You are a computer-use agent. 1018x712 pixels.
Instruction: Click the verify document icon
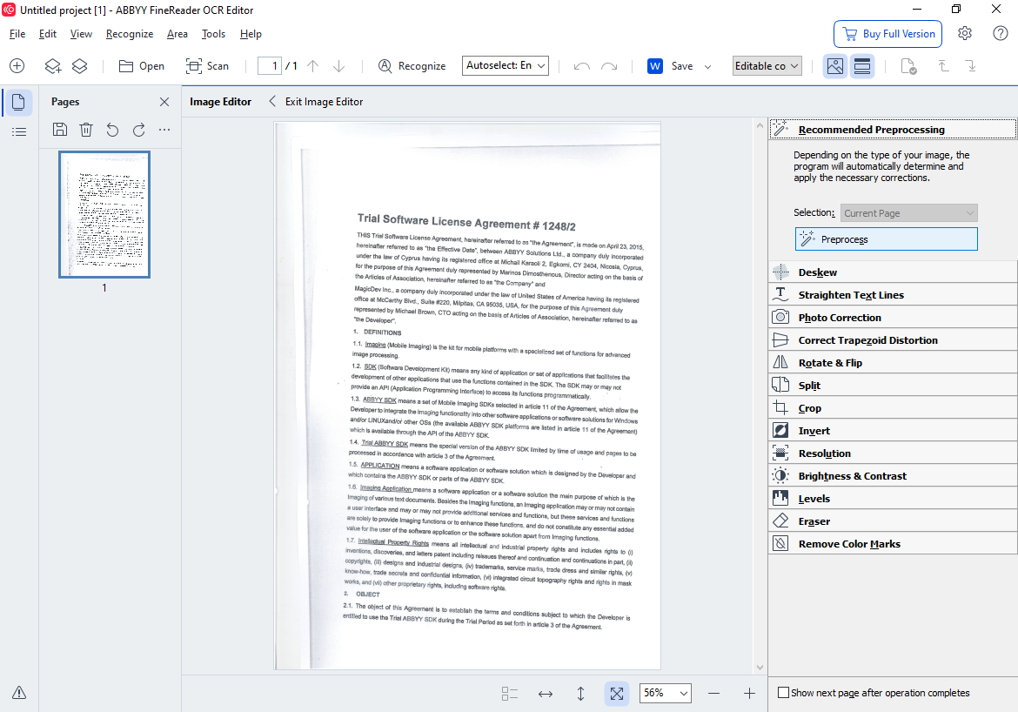click(x=908, y=66)
